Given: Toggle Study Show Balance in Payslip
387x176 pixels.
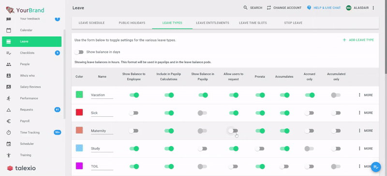Looking at the screenshot, I should 202,149.
